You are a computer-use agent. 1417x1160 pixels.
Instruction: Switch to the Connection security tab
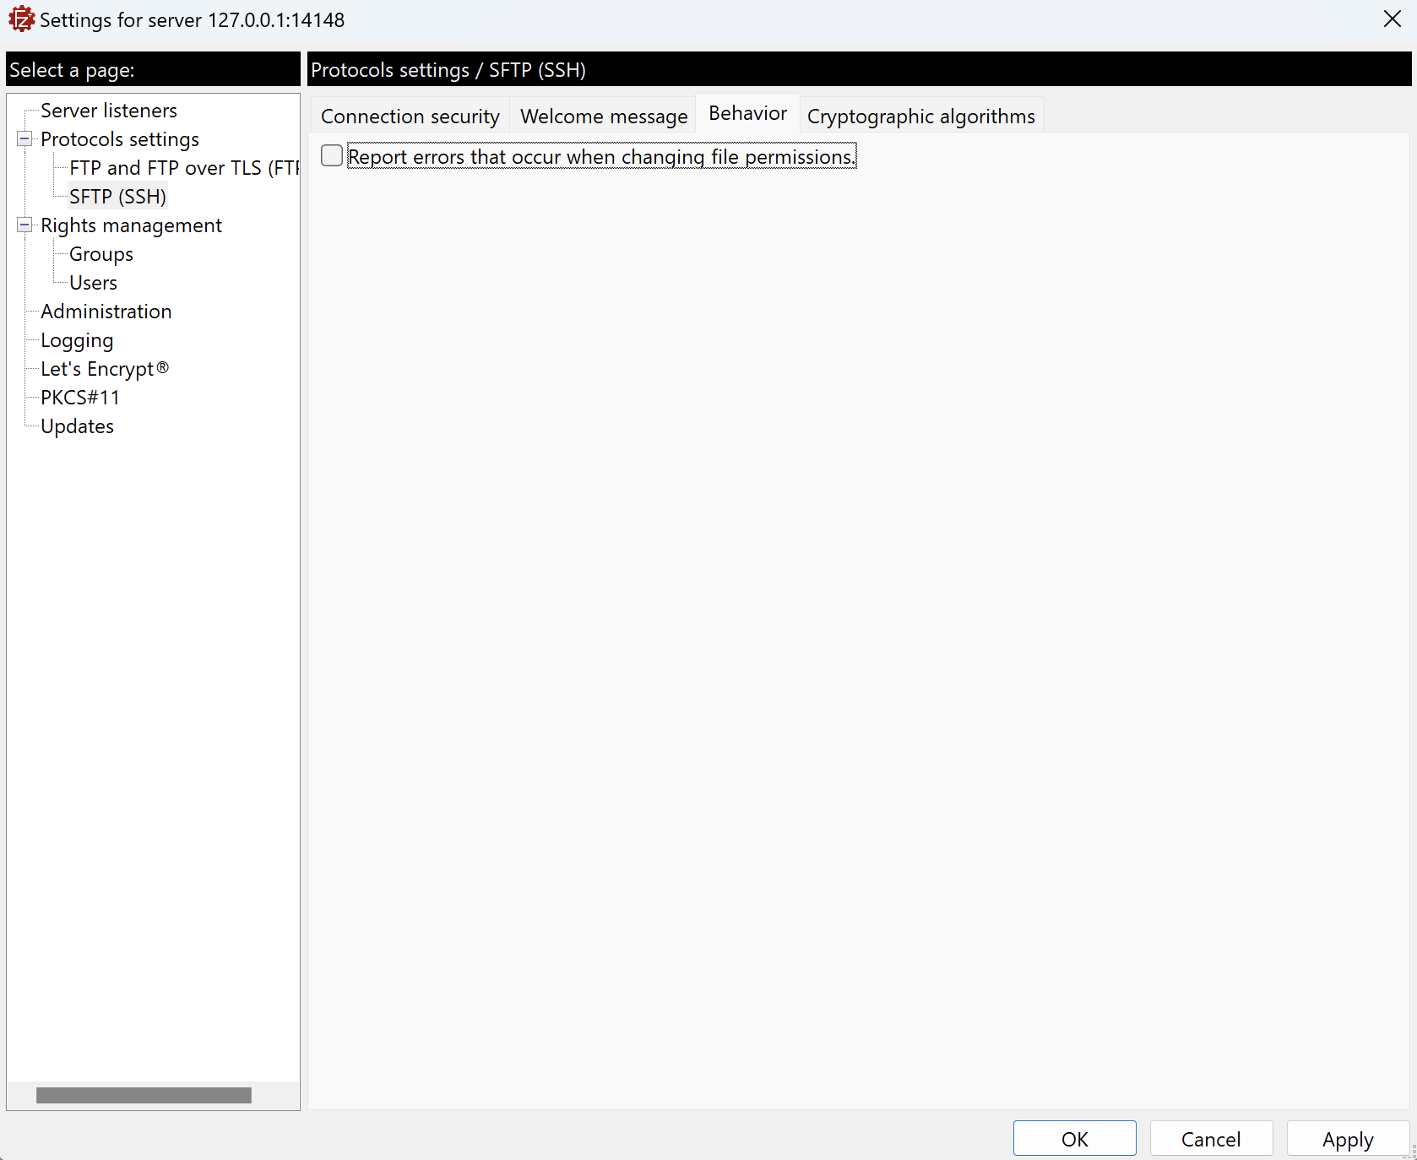pos(410,117)
